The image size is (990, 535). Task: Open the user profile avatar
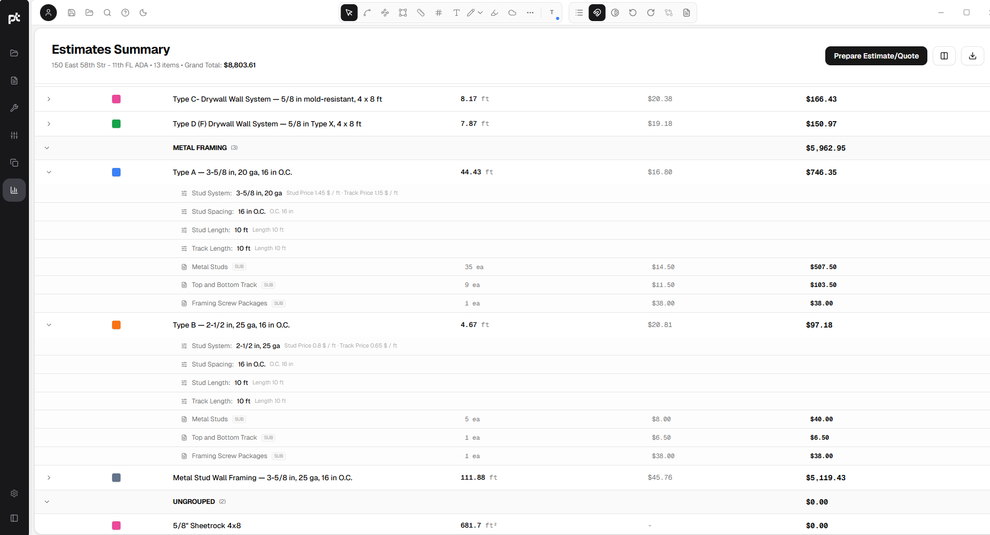tap(48, 13)
